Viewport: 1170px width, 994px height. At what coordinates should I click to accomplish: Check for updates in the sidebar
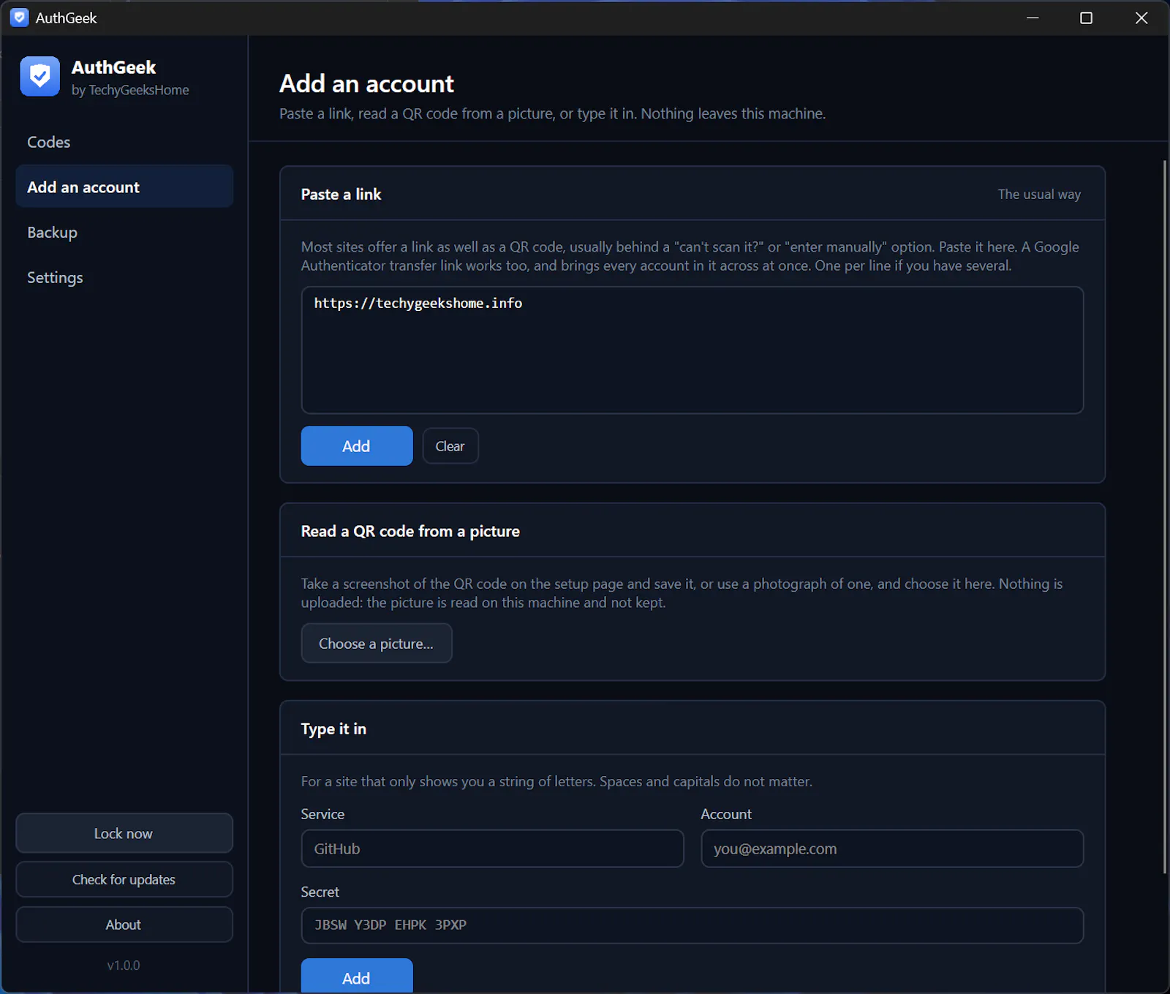[x=124, y=879]
